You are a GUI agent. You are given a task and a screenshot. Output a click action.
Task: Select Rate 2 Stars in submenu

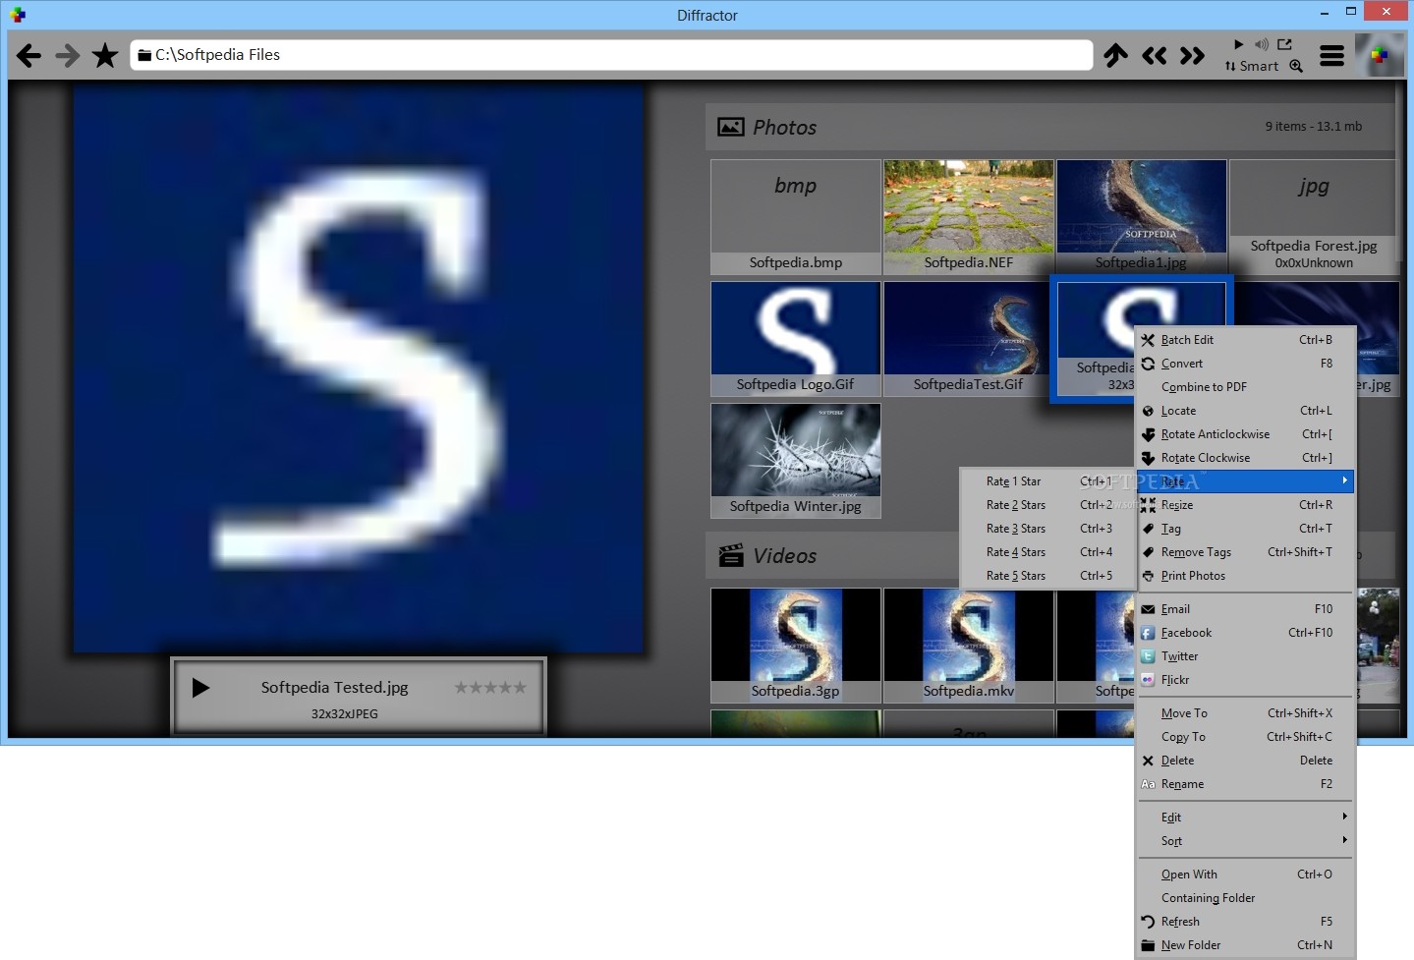pos(1047,505)
